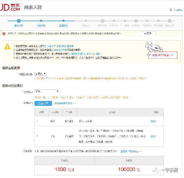Click the JD dog mascot image
The width and height of the screenshot is (184, 178).
click(x=154, y=47)
